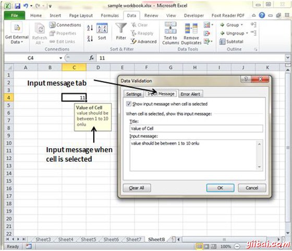Click the fx insert function icon

click(91, 58)
